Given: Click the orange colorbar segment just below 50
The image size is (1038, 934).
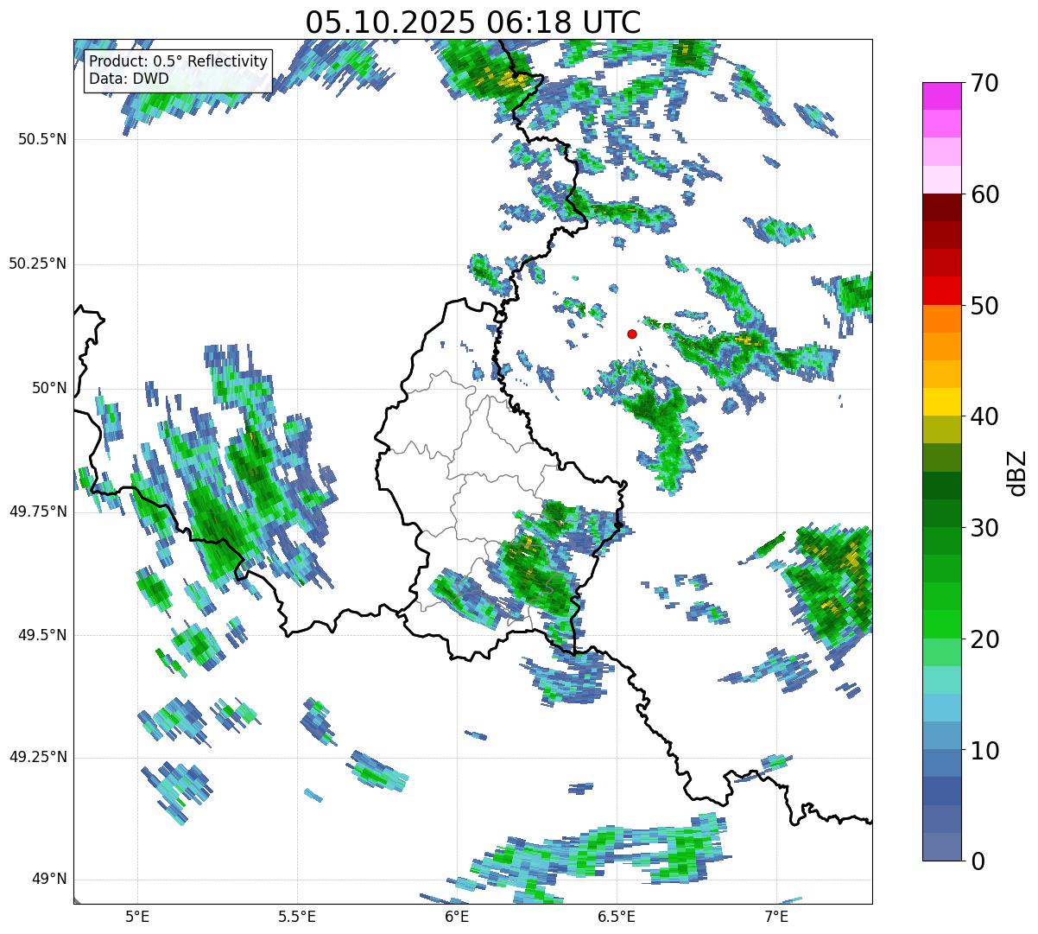Looking at the screenshot, I should click(x=941, y=319).
